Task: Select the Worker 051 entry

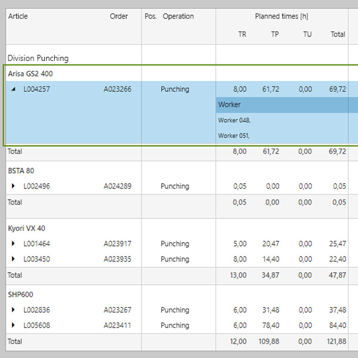Action: pyautogui.click(x=234, y=135)
